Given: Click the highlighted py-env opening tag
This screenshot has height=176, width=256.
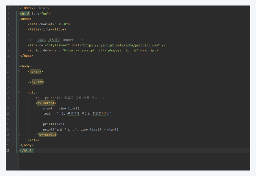Looking at the screenshot, I should pyautogui.click(x=35, y=71).
